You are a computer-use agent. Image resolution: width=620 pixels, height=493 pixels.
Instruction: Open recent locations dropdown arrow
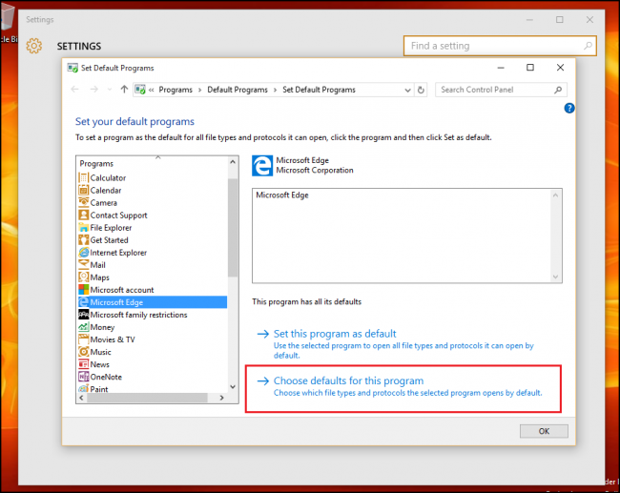click(110, 90)
